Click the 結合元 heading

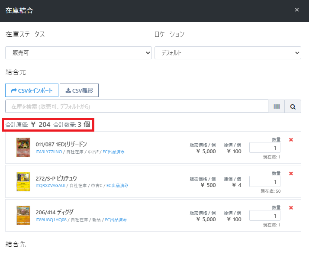coord(16,72)
